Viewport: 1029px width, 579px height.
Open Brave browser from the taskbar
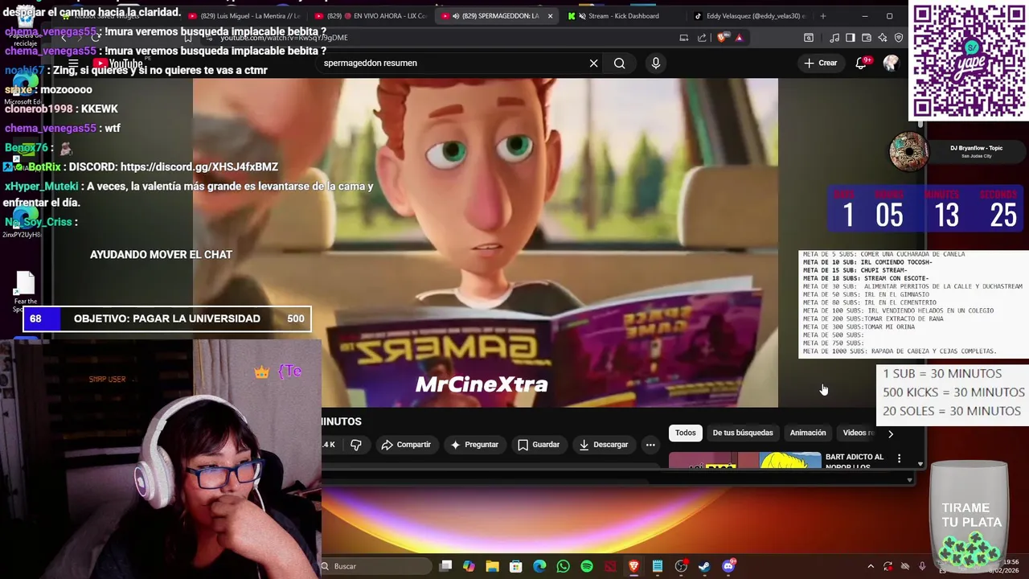(x=633, y=566)
